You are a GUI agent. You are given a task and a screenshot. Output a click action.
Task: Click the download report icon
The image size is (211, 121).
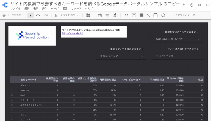point(184,5)
